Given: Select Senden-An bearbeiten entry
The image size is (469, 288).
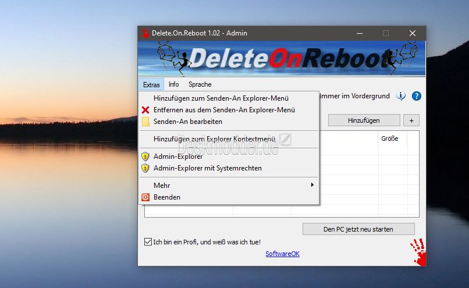Looking at the screenshot, I should point(229,122).
